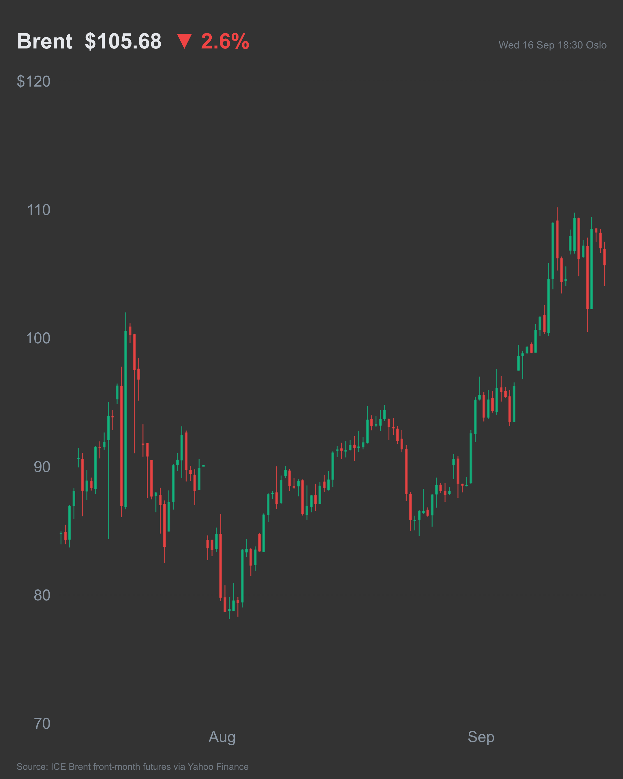This screenshot has height=779, width=623.
Task: Click the 110 y-axis label
Action: click(39, 210)
